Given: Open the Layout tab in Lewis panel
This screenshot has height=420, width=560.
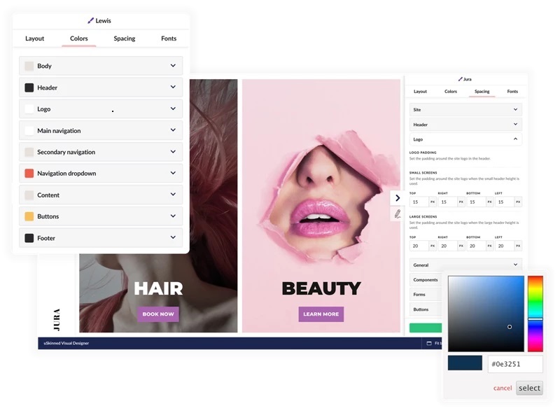Looking at the screenshot, I should point(35,38).
